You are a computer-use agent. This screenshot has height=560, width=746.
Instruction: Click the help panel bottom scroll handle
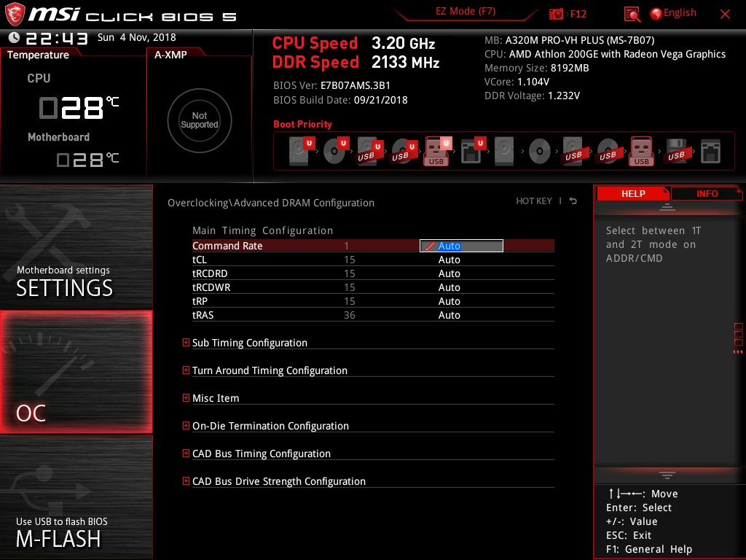[667, 475]
